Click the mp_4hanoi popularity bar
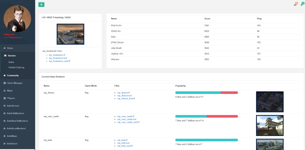 click(206, 93)
